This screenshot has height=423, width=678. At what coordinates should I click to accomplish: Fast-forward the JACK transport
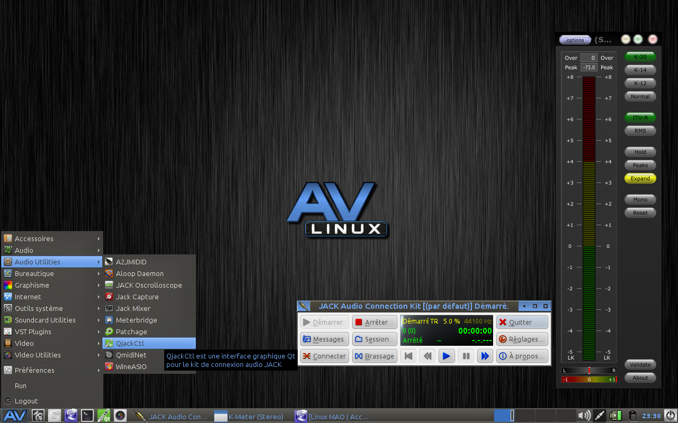click(485, 356)
